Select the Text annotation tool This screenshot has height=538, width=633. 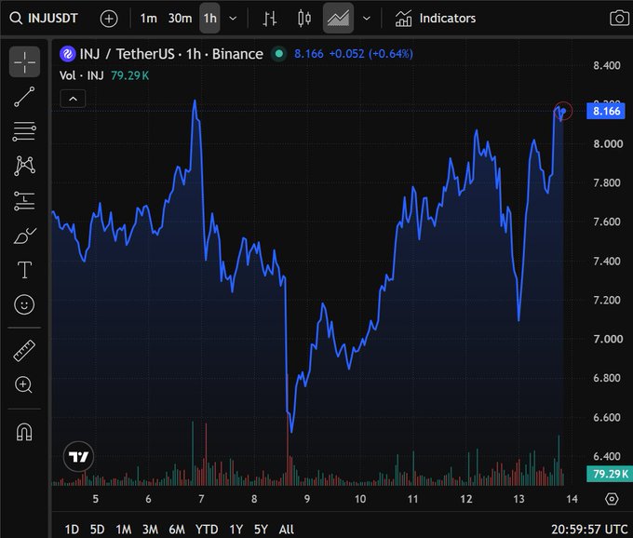tap(24, 270)
